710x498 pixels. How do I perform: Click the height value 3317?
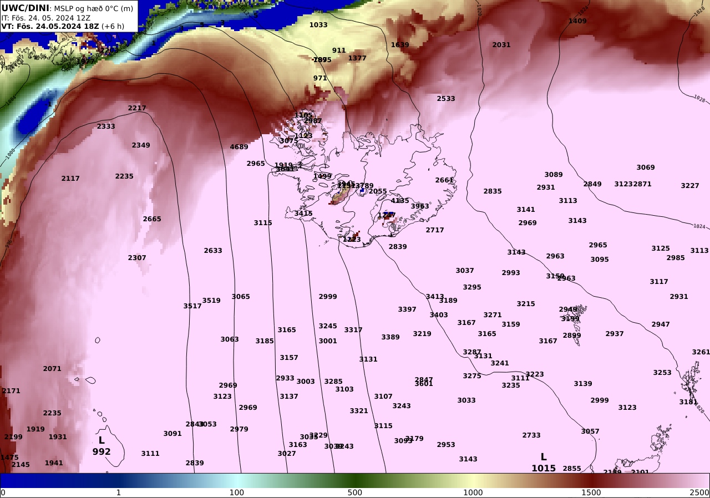click(x=353, y=330)
